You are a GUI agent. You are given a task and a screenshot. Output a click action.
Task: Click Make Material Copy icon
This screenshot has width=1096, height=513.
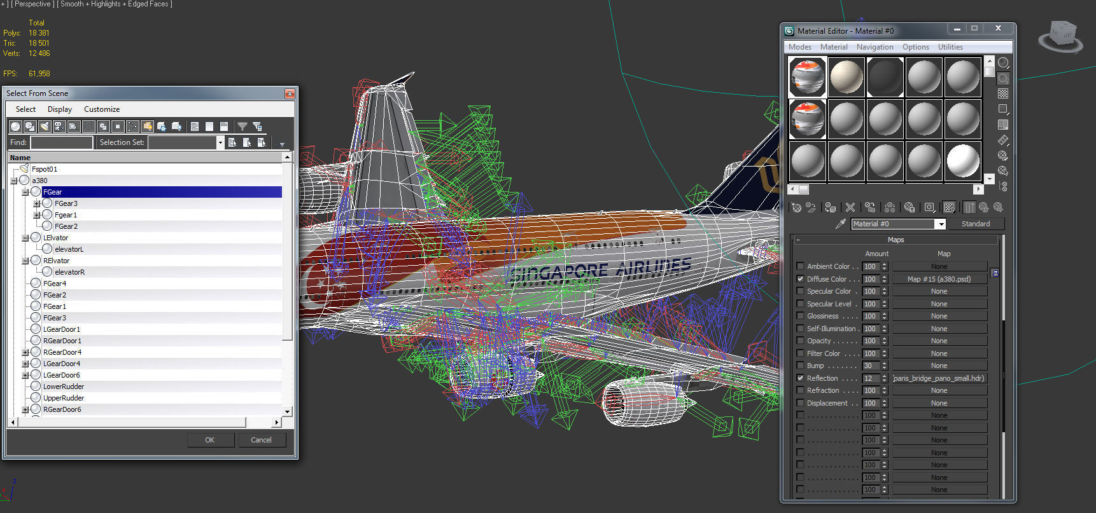(x=870, y=207)
